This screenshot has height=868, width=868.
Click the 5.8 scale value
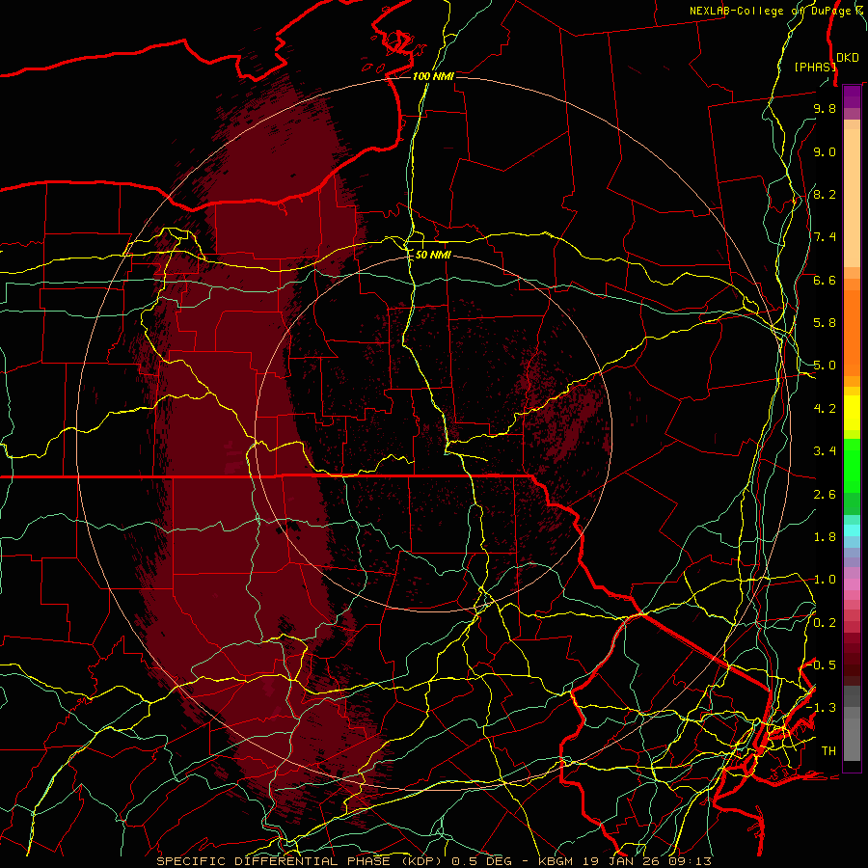825,323
